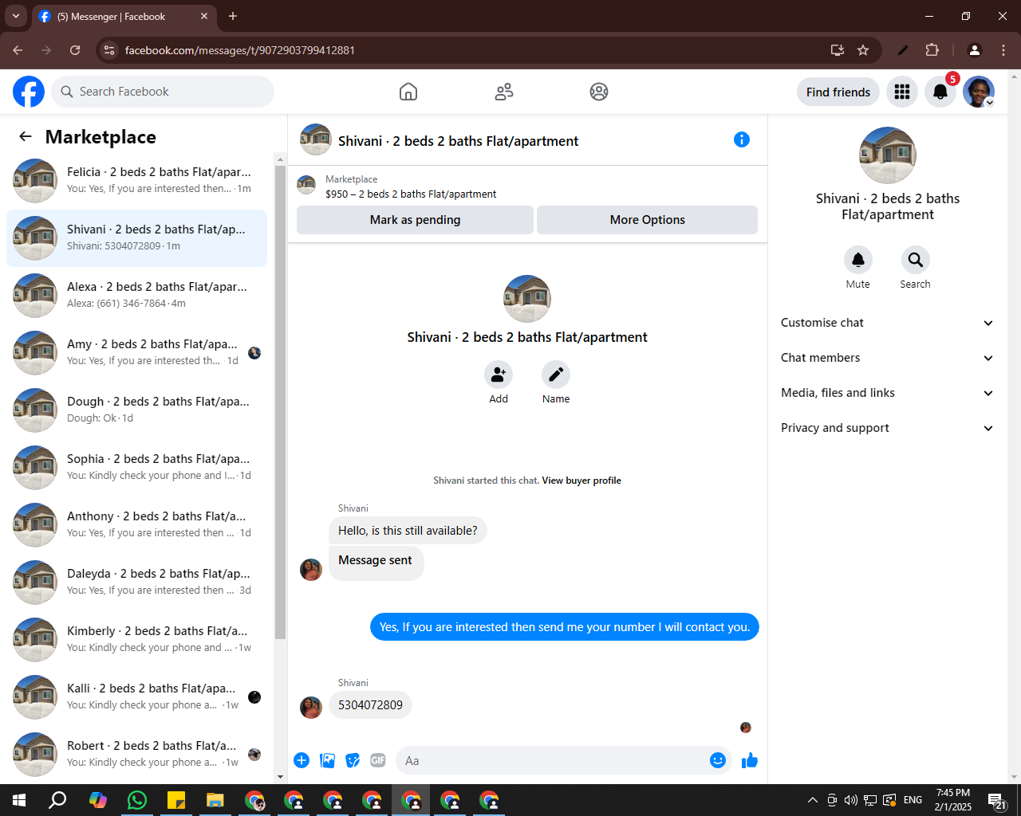Screen dimensions: 1021x816
Task: Open a new browser tab
Action: tap(233, 16)
